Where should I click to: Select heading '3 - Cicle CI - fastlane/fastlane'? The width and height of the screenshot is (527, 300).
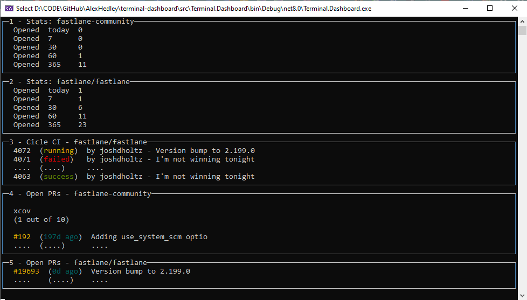coord(78,142)
